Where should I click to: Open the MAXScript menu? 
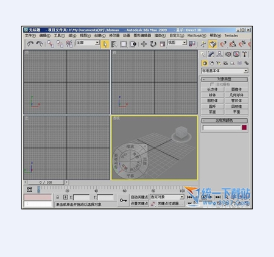tap(197, 35)
